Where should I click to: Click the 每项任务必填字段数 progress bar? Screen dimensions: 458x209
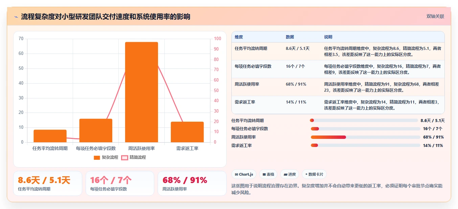click(366, 129)
